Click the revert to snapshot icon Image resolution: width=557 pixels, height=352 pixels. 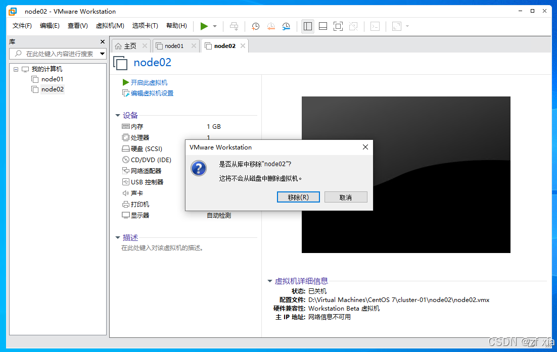[271, 26]
